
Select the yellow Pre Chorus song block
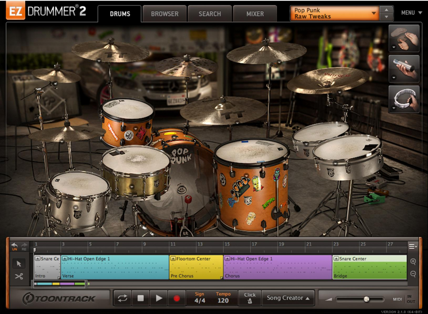coord(196,267)
